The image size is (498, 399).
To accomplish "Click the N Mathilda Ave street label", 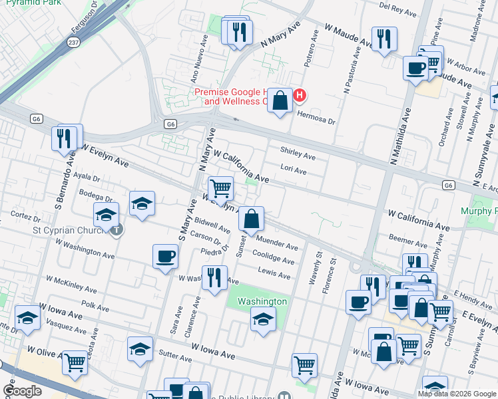I will click(401, 137).
